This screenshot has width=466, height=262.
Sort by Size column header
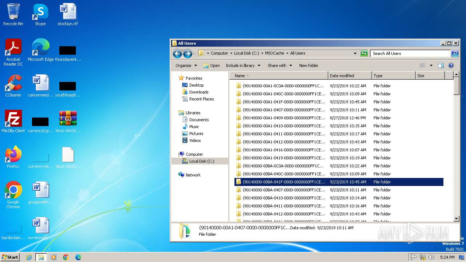[x=430, y=76]
